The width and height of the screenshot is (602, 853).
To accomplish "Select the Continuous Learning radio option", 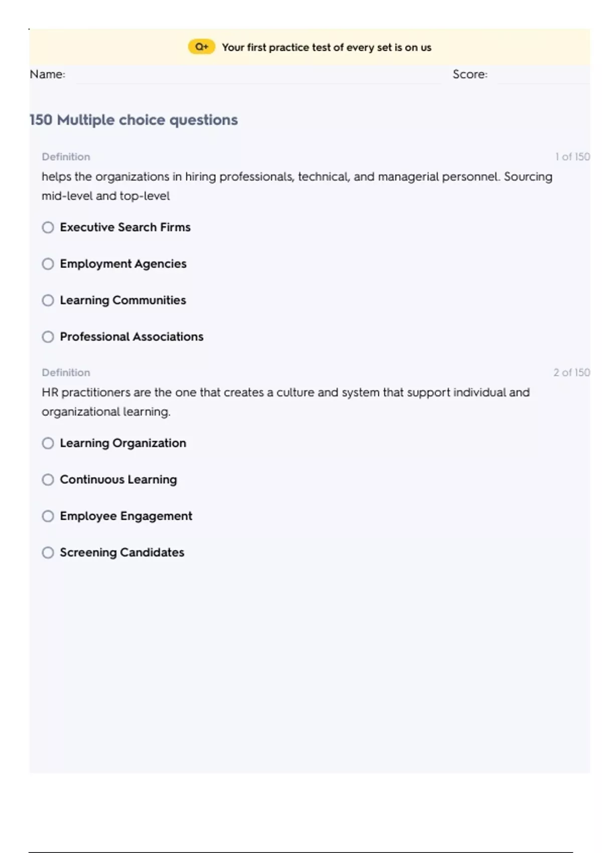I will click(48, 480).
